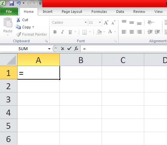Open the Undo history dropdown arrow
This screenshot has height=145, width=167.
pos(23,3)
